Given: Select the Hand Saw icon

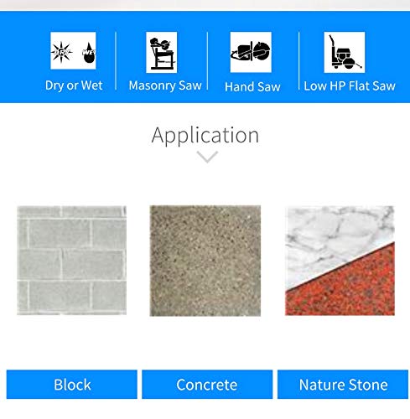Looking at the screenshot, I should click(x=251, y=52).
